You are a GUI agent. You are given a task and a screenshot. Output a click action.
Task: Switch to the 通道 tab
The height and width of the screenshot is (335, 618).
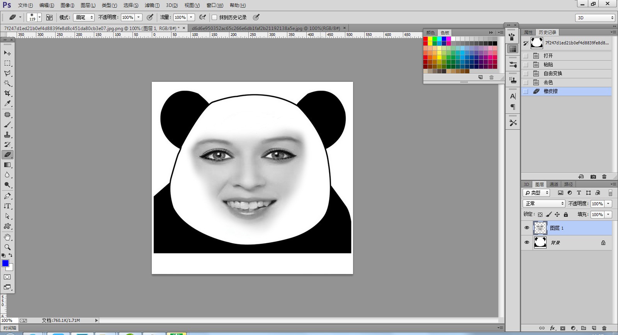tap(554, 184)
